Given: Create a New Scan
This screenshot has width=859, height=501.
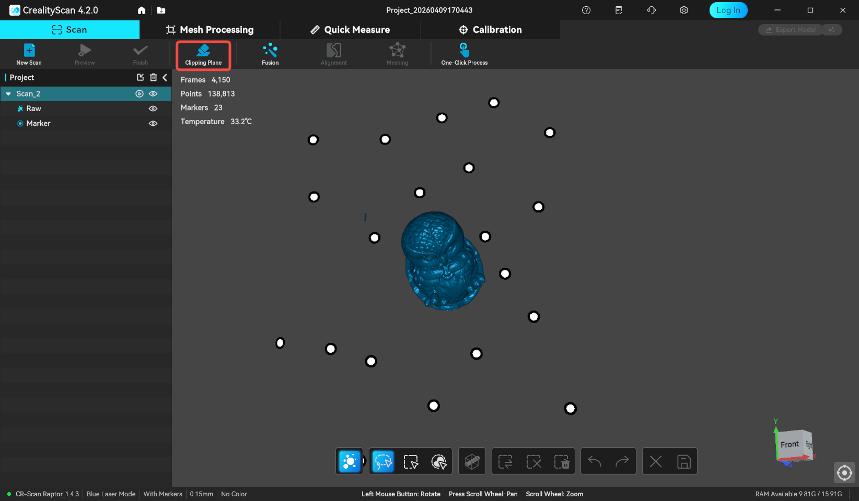Looking at the screenshot, I should pos(29,54).
